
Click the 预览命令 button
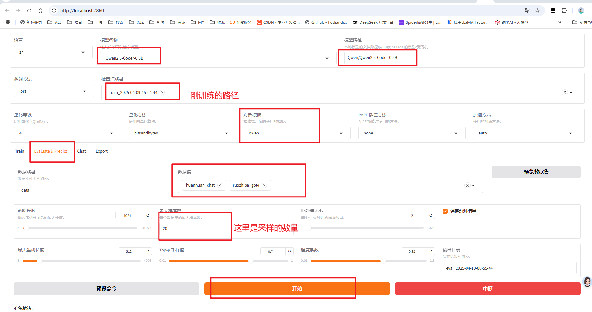pyautogui.click(x=106, y=289)
